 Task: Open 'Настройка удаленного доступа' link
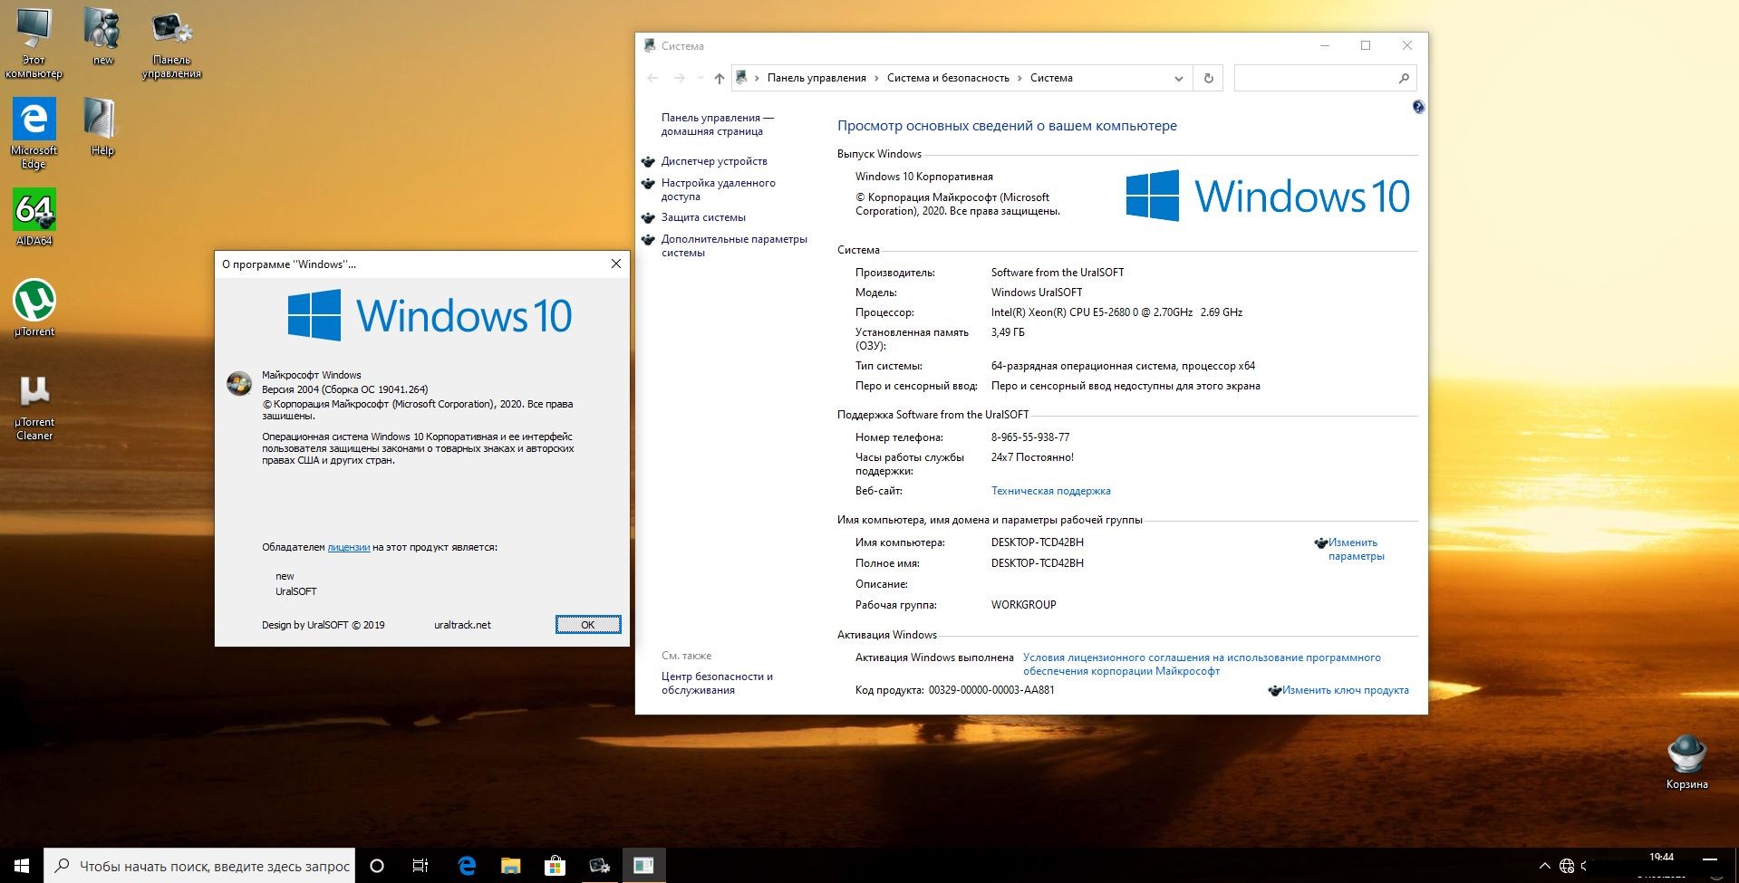(x=718, y=189)
